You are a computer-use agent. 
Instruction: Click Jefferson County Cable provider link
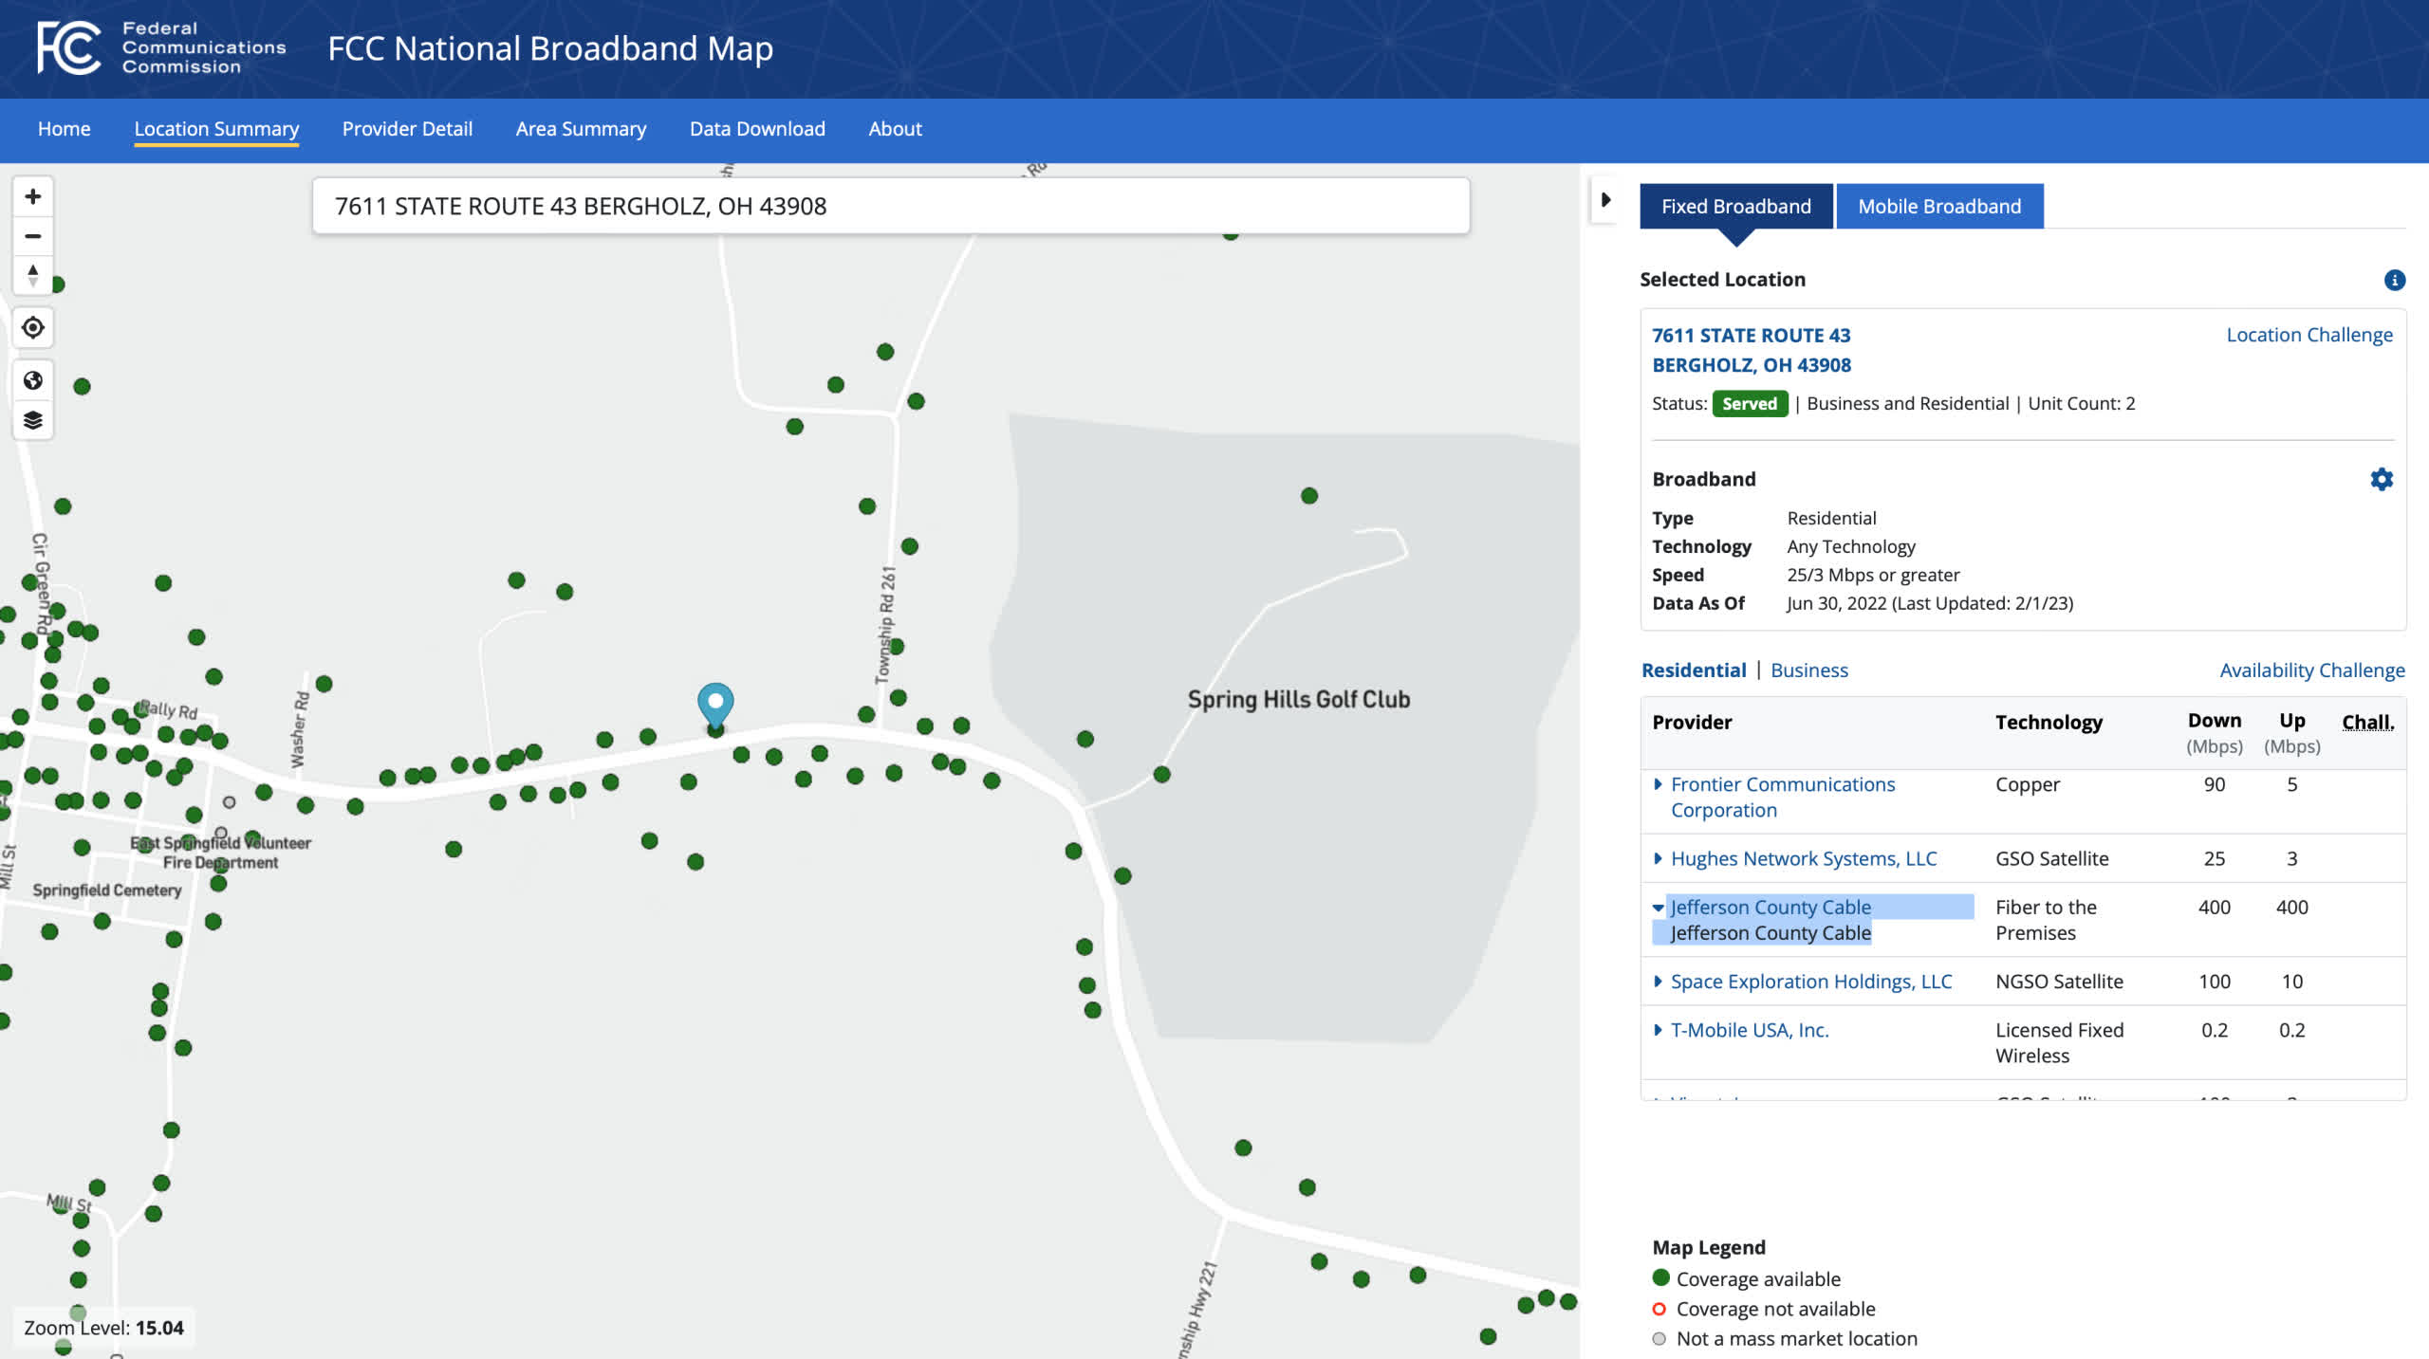tap(1771, 908)
